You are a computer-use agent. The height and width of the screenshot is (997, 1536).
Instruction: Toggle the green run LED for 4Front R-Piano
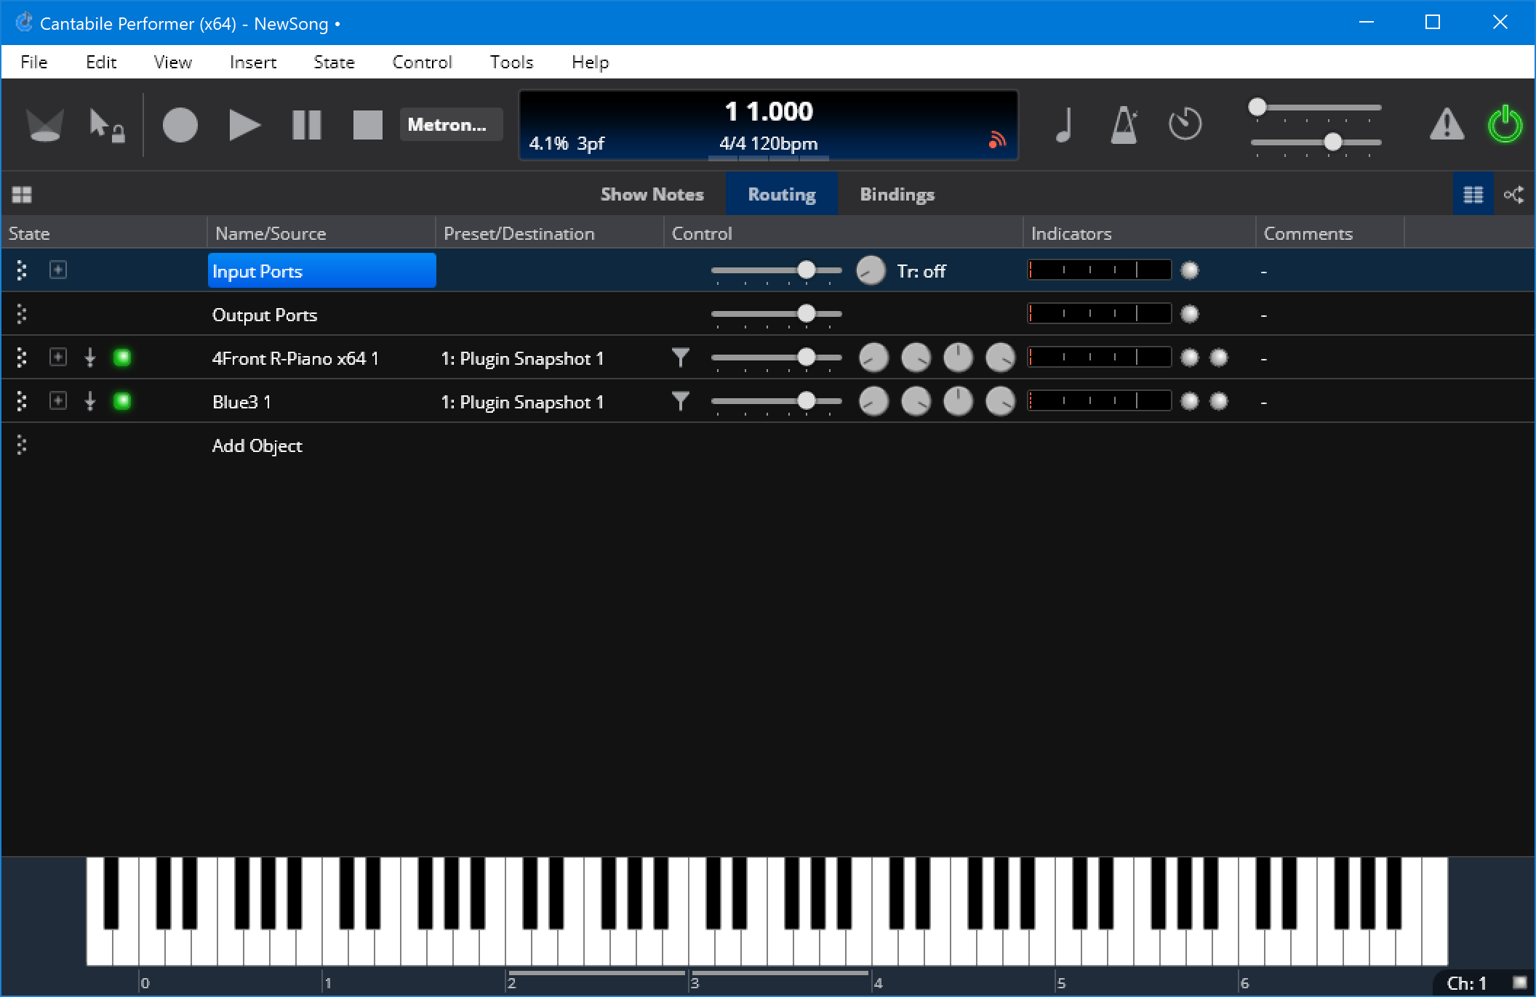(122, 358)
